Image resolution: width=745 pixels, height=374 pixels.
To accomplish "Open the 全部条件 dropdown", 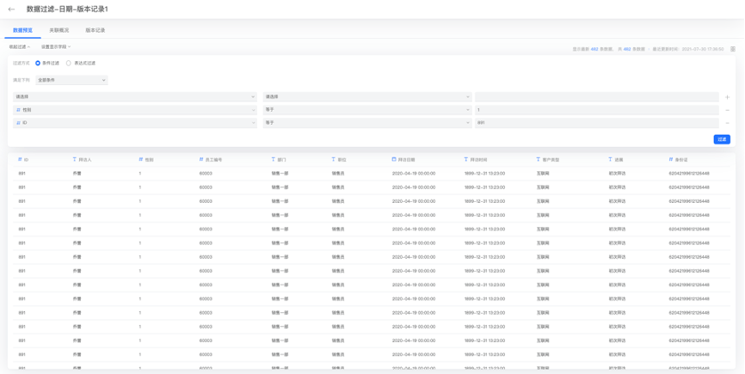I will pyautogui.click(x=71, y=80).
